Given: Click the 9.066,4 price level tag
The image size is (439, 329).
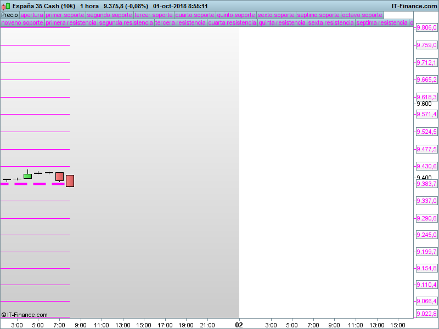Looking at the screenshot, I should 426,301.
